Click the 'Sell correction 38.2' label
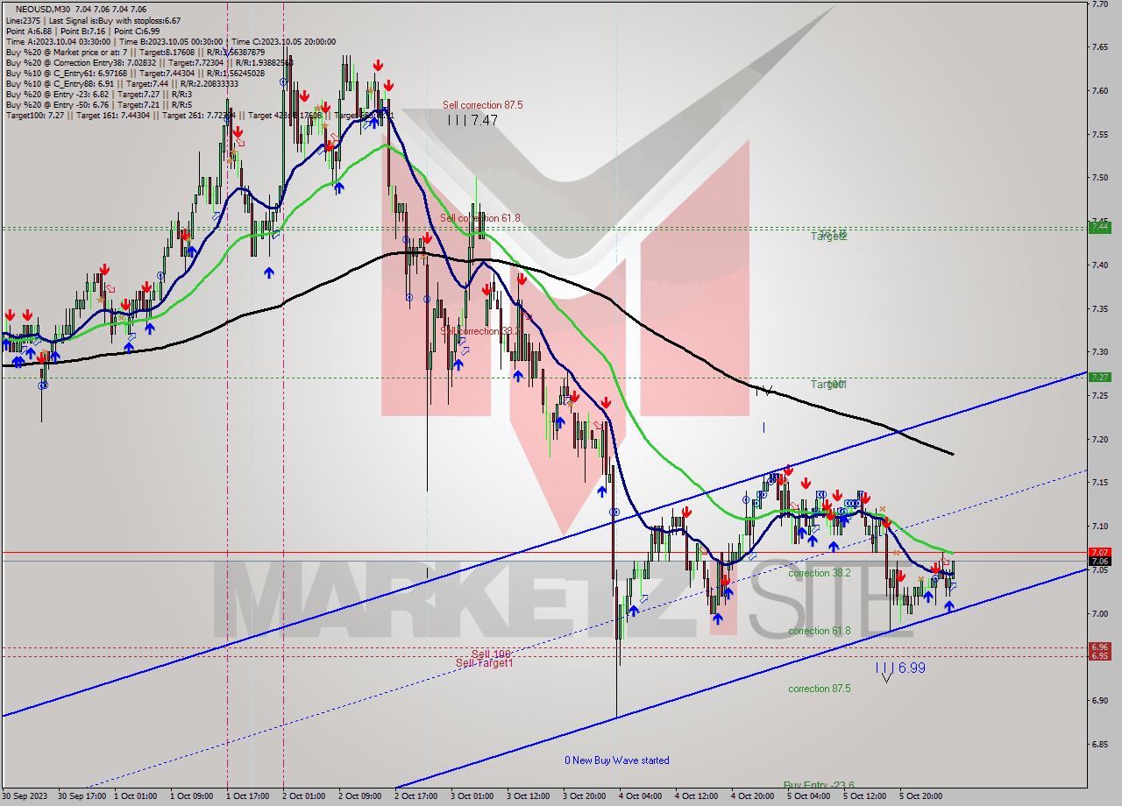 [481, 331]
